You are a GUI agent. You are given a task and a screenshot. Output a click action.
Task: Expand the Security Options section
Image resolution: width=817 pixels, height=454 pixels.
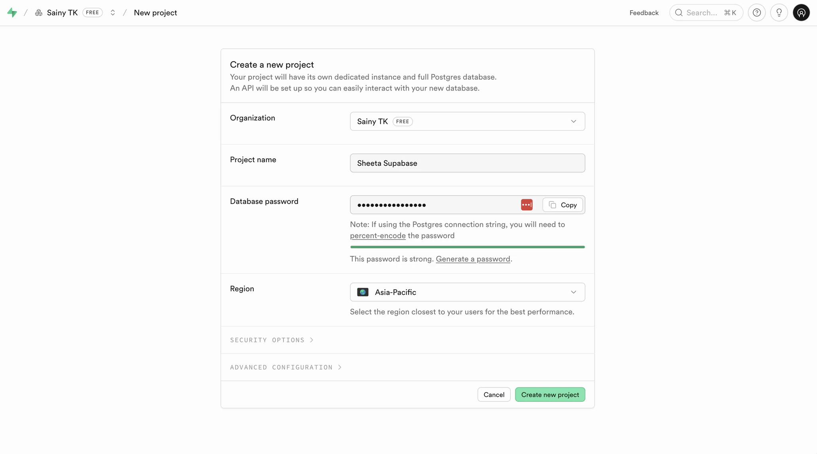272,340
